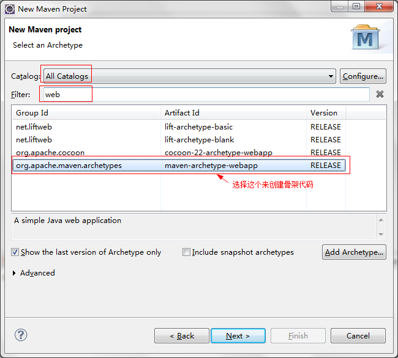Select the lift-archetype-blank row
Image resolution: width=398 pixels, height=358 pixels.
[x=179, y=140]
